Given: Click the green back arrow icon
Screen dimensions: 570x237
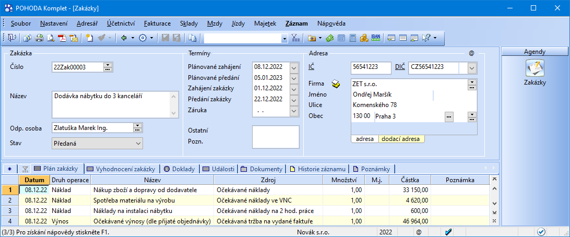Looking at the screenshot, I should (x=124, y=38).
